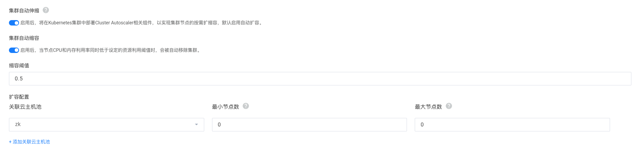The width and height of the screenshot is (638, 150).
Task: Click the 最小节点数 label text
Action: click(x=226, y=107)
